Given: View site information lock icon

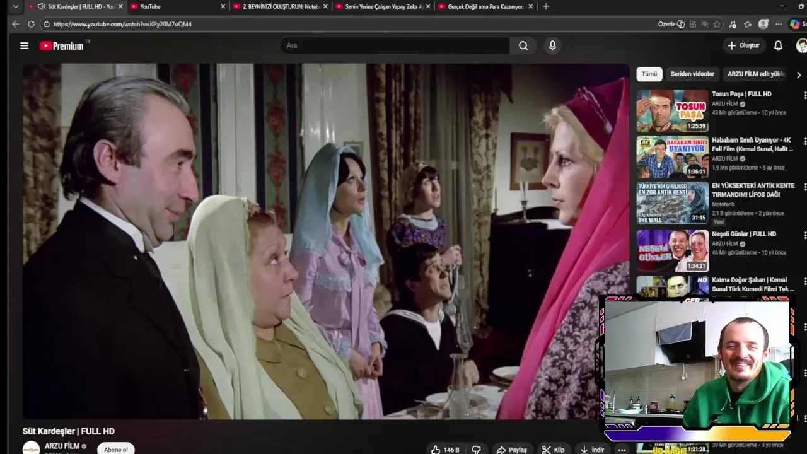Looking at the screenshot, I should (x=46, y=24).
